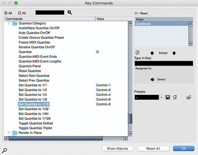This screenshot has height=155, width=198.
Task: Delete preset with Presets trash icon
Action: tap(175, 97)
